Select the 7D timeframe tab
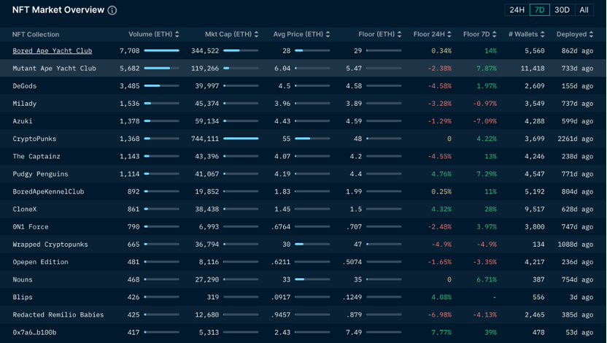This screenshot has width=607, height=343. point(539,10)
